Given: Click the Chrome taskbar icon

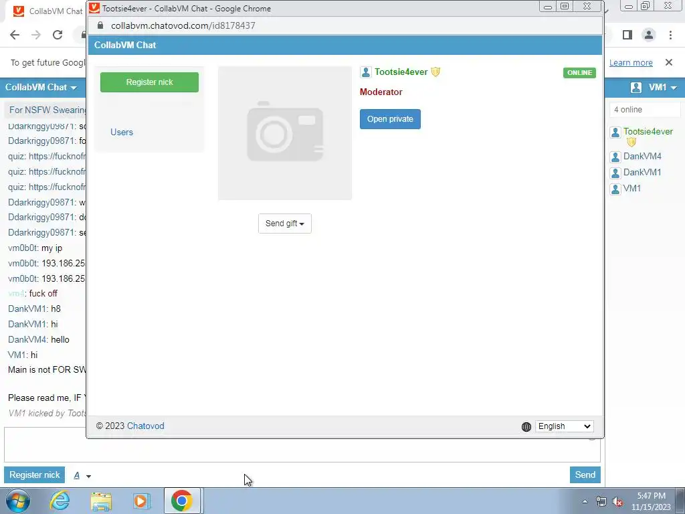Looking at the screenshot, I should (x=182, y=501).
